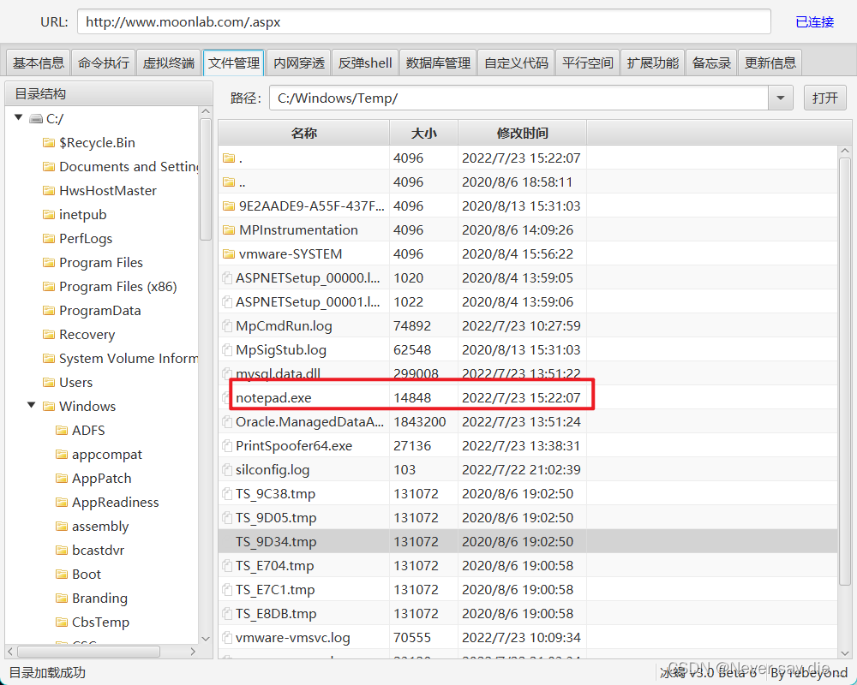
Task: Click the HwsHostMaster folder icon
Action: (49, 191)
